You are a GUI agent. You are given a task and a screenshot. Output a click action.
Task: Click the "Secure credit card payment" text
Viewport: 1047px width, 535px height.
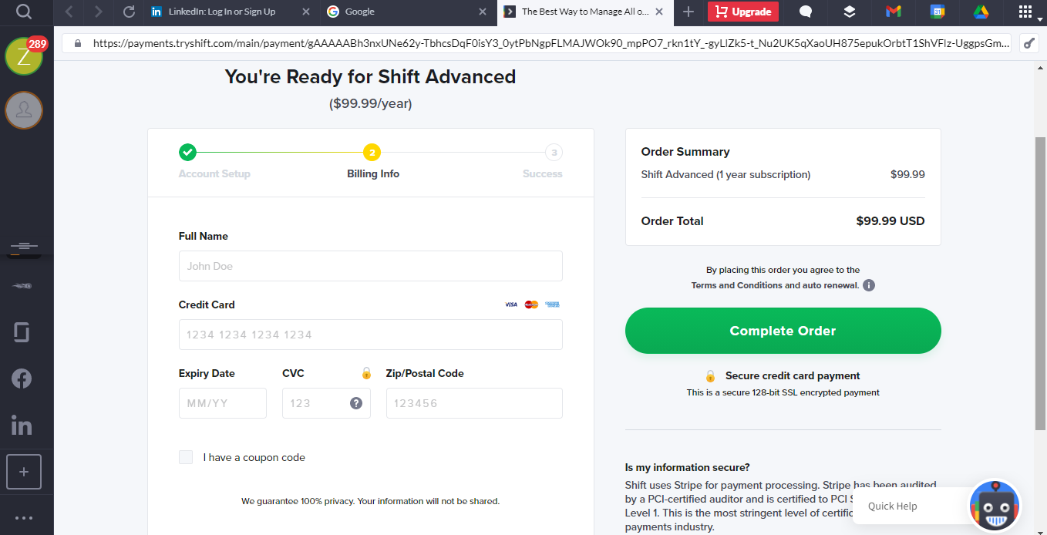(x=793, y=376)
